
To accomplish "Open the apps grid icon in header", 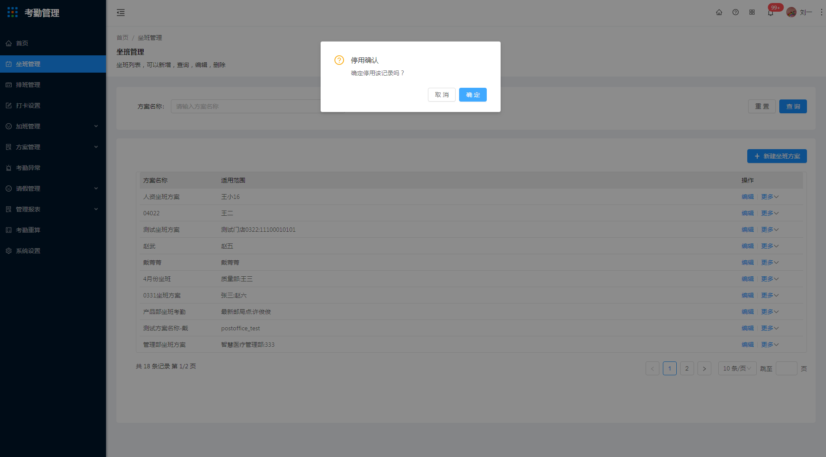I will [752, 12].
